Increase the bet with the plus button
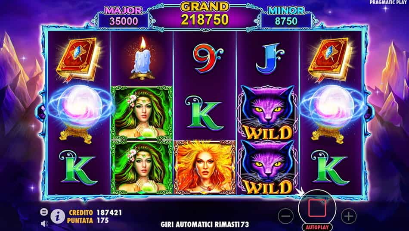Screen dimensions: 409x231 point(349,216)
